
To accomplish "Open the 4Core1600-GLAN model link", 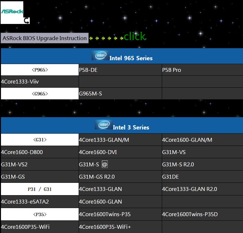I will [x=100, y=202].
